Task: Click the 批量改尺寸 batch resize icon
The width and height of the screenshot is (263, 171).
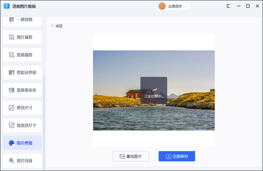Action: click(x=11, y=125)
